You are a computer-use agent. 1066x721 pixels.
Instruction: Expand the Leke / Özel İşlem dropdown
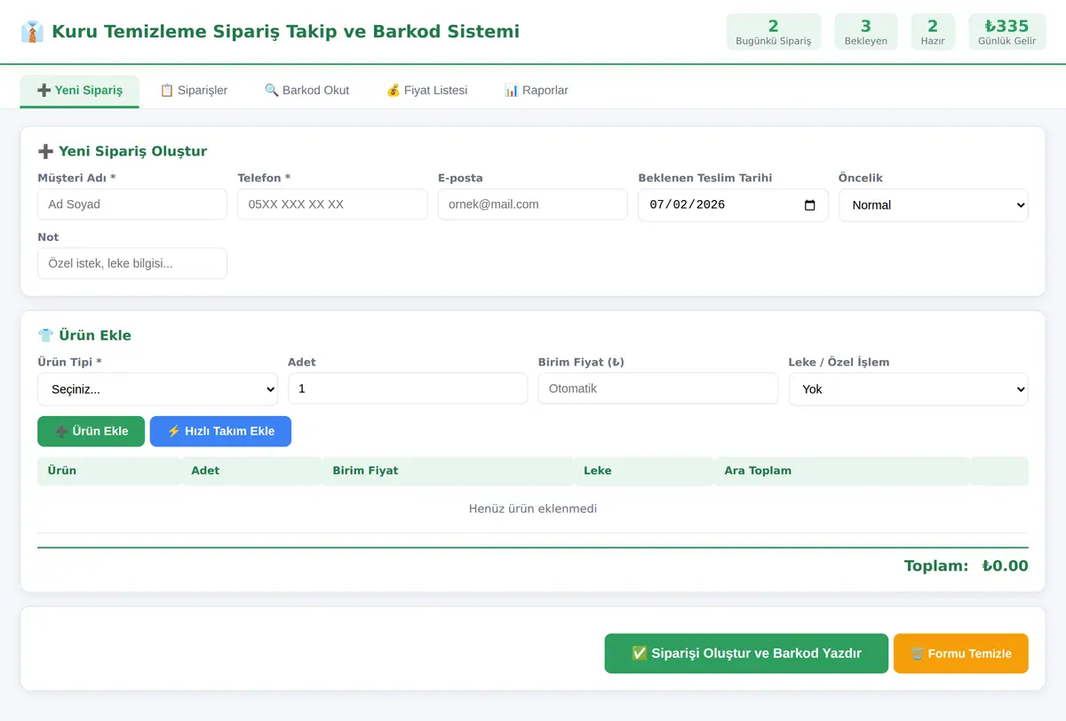[908, 389]
